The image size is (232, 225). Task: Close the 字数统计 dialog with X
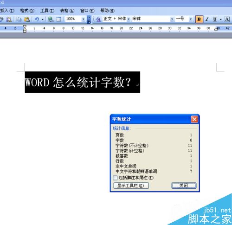pyautogui.click(x=194, y=119)
